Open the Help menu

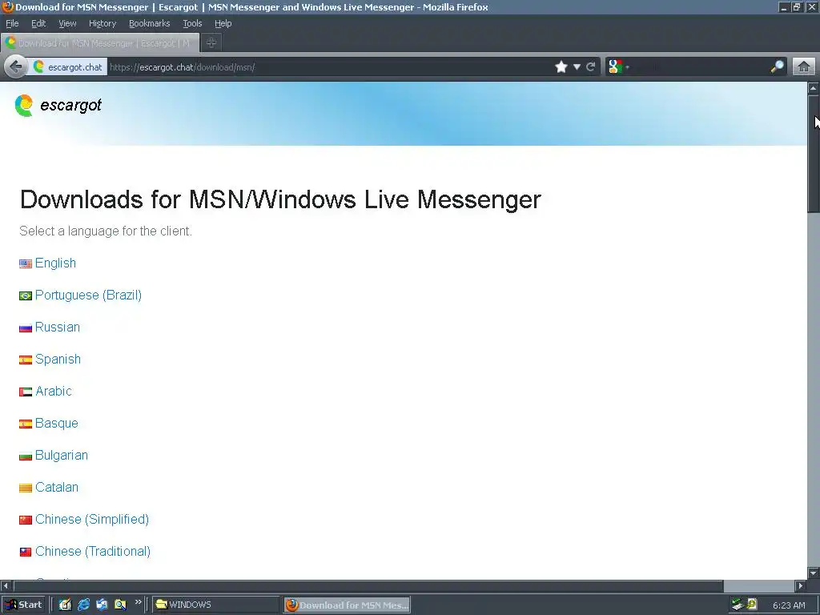[x=223, y=23]
